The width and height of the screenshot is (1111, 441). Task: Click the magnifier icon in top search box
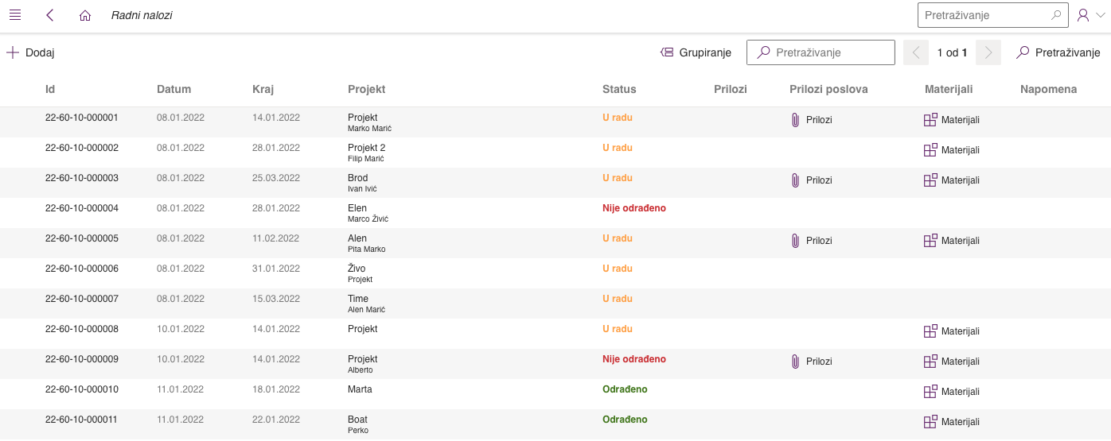pyautogui.click(x=1056, y=15)
